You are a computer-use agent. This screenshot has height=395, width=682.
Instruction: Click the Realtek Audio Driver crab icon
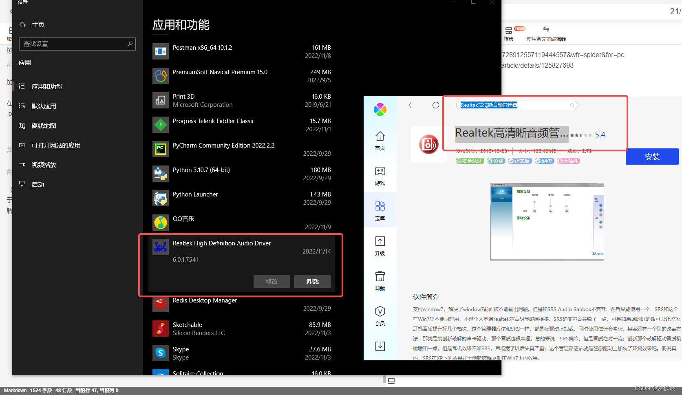tap(161, 247)
